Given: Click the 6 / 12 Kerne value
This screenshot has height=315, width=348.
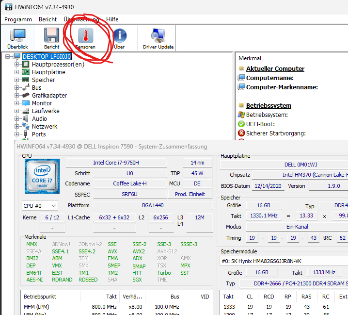Looking at the screenshot, I should 52,217.
